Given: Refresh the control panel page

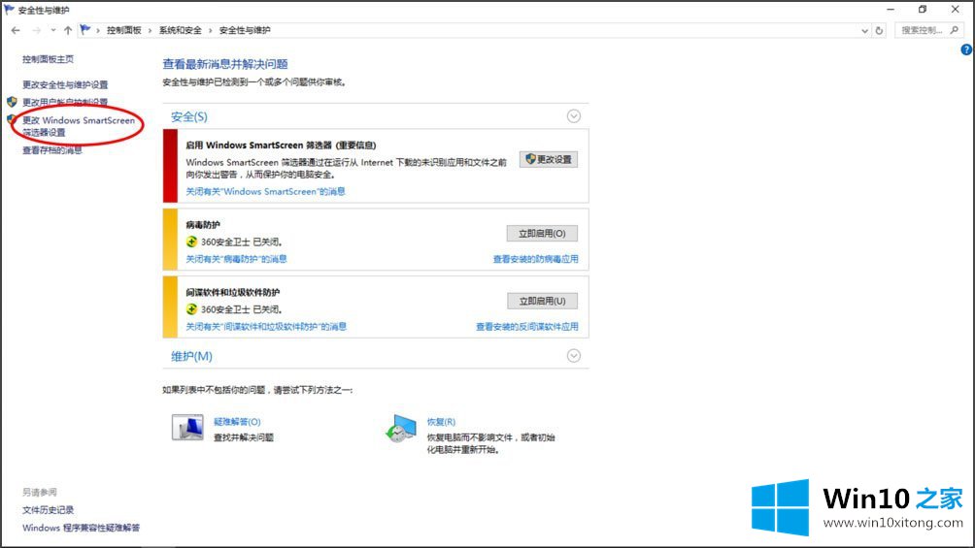Looking at the screenshot, I should pos(879,30).
